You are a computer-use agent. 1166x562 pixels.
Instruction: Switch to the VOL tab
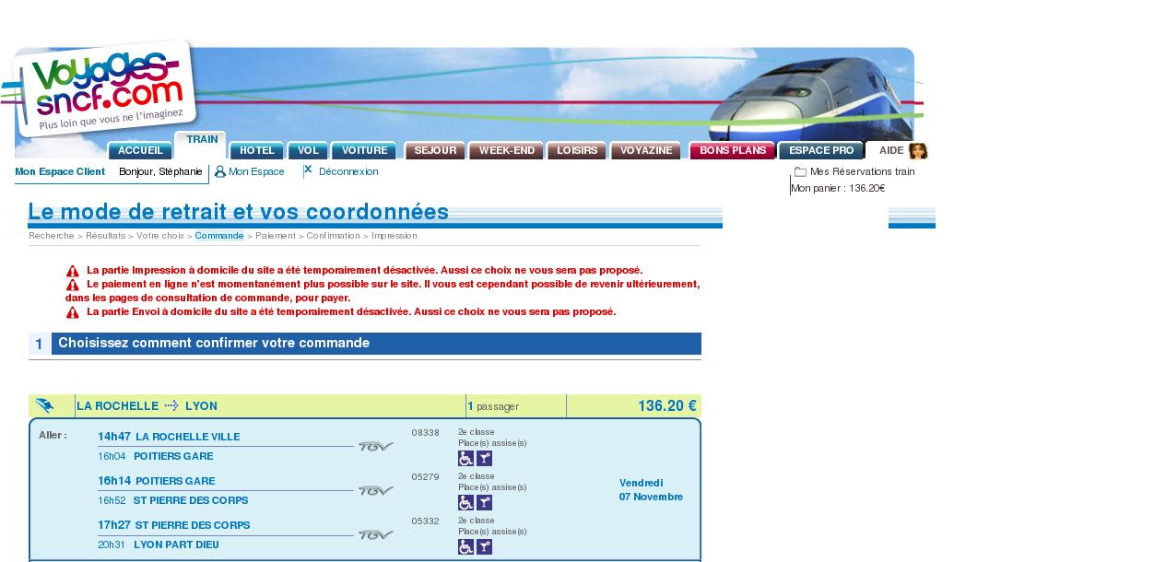point(308,151)
